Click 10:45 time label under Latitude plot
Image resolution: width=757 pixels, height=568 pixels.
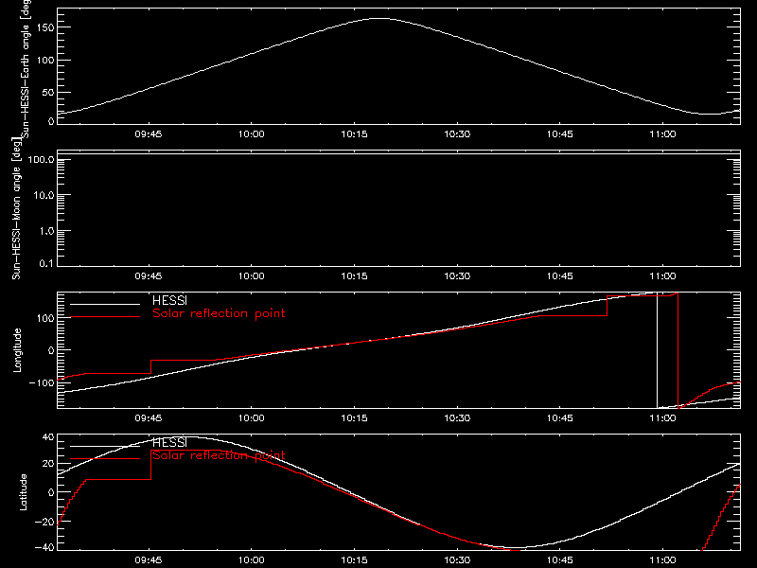point(559,559)
